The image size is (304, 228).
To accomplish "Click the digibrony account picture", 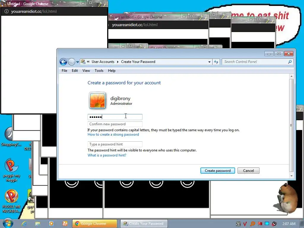I will (x=97, y=100).
